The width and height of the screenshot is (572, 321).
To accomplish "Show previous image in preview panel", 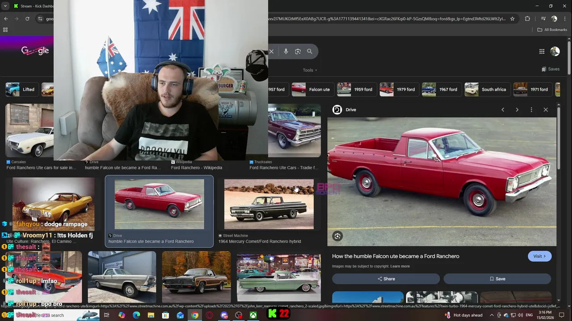I will pos(503,110).
